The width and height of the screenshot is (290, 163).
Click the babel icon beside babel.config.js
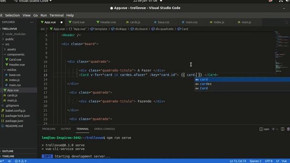(3, 110)
